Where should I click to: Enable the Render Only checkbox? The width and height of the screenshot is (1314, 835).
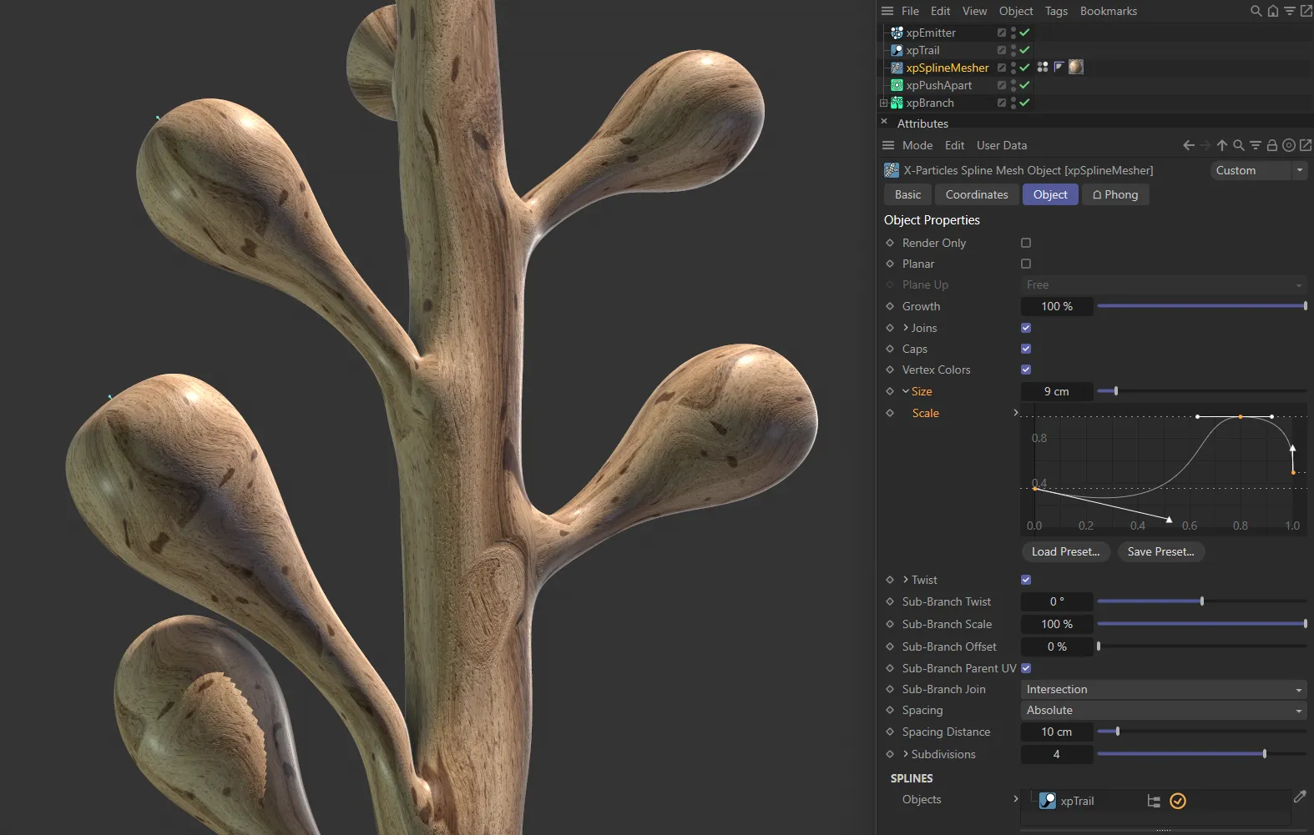(x=1026, y=243)
